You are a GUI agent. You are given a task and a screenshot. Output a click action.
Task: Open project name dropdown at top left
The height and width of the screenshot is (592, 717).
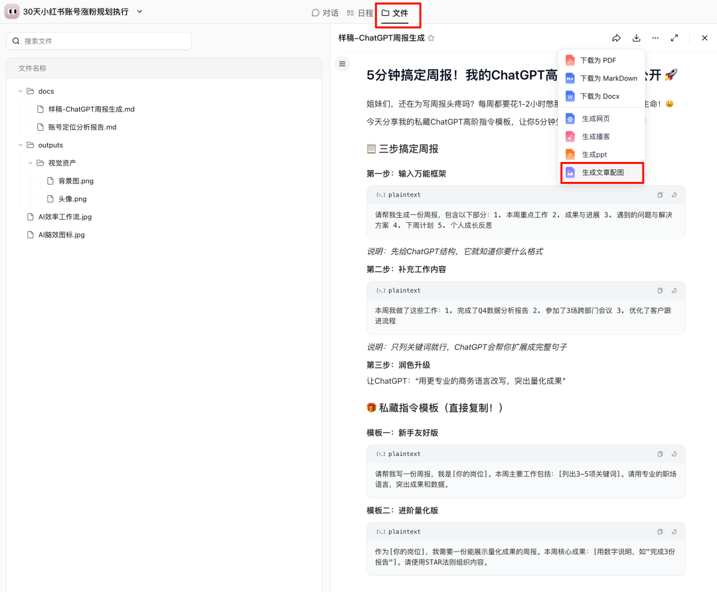click(x=139, y=12)
